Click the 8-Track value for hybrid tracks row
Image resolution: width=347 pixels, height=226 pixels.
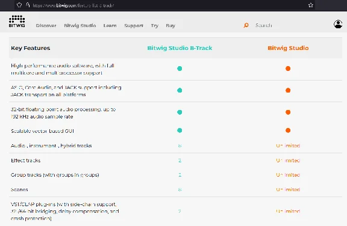point(180,145)
